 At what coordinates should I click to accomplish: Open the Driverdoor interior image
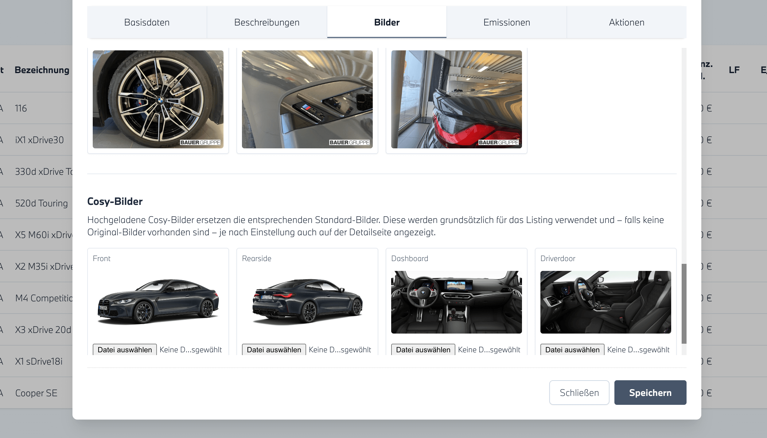click(605, 302)
